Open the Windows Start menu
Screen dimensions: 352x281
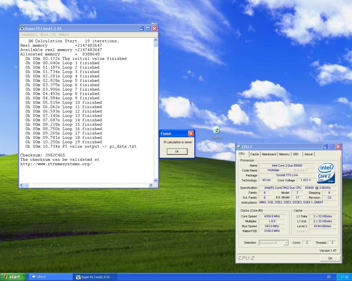pos(13,277)
